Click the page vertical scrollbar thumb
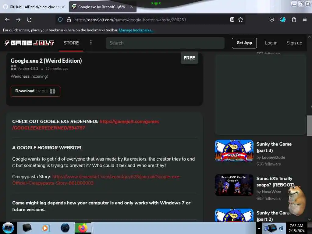This screenshot has width=312, height=234. [309, 126]
